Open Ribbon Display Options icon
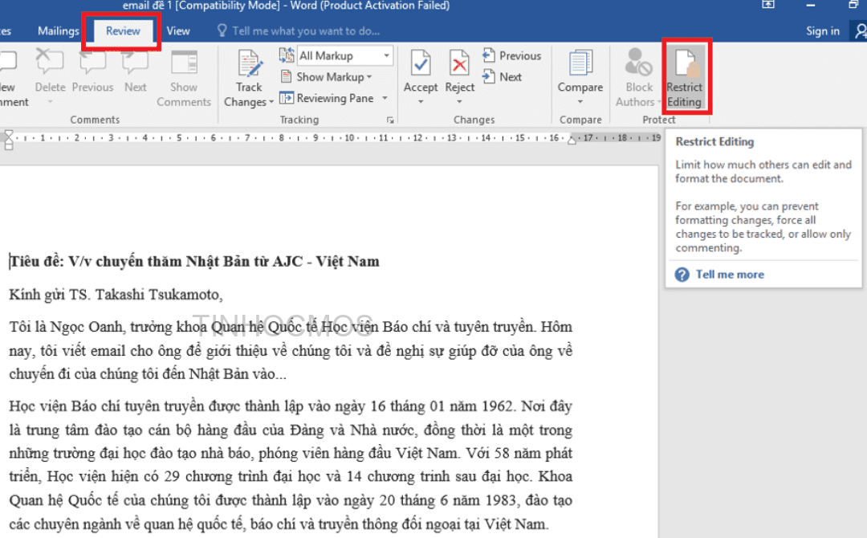The height and width of the screenshot is (538, 867). (x=768, y=5)
